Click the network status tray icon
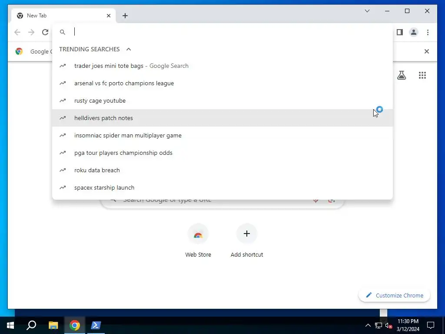This screenshot has height=334, width=445. point(379,325)
